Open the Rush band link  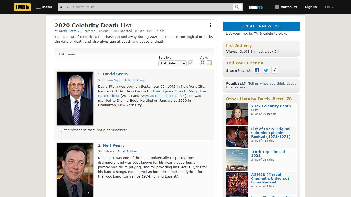(127, 176)
